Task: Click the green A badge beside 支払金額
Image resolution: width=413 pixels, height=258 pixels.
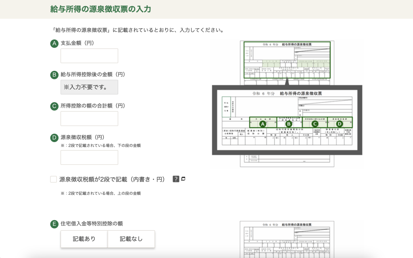Action: coord(54,43)
